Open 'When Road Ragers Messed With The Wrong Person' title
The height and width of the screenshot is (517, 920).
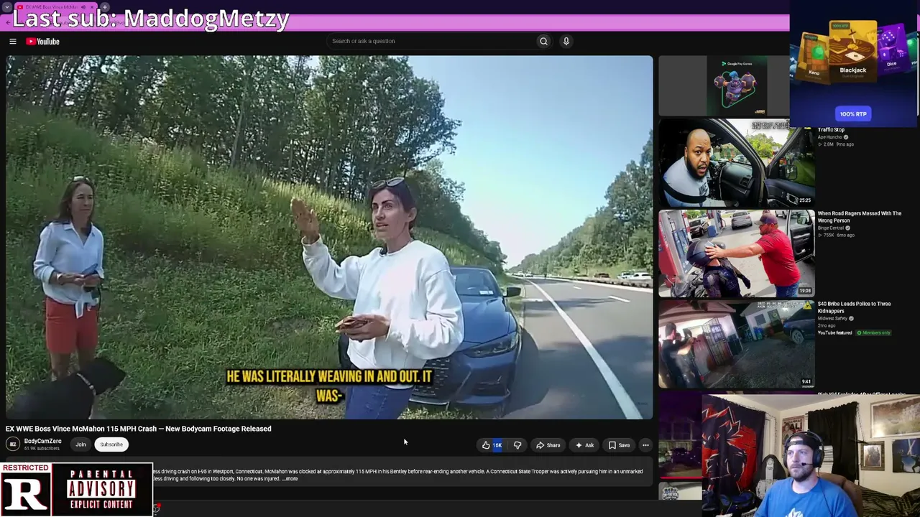pyautogui.click(x=860, y=217)
